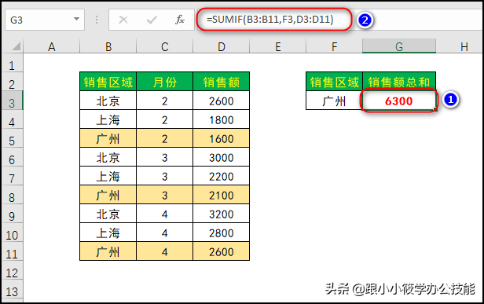Image resolution: width=484 pixels, height=304 pixels.
Task: Select column B header
Action: [108, 46]
